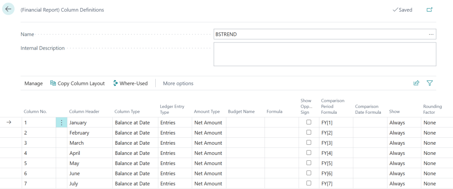Open Show option for April row
This screenshot has width=453, height=189.
tap(404, 153)
